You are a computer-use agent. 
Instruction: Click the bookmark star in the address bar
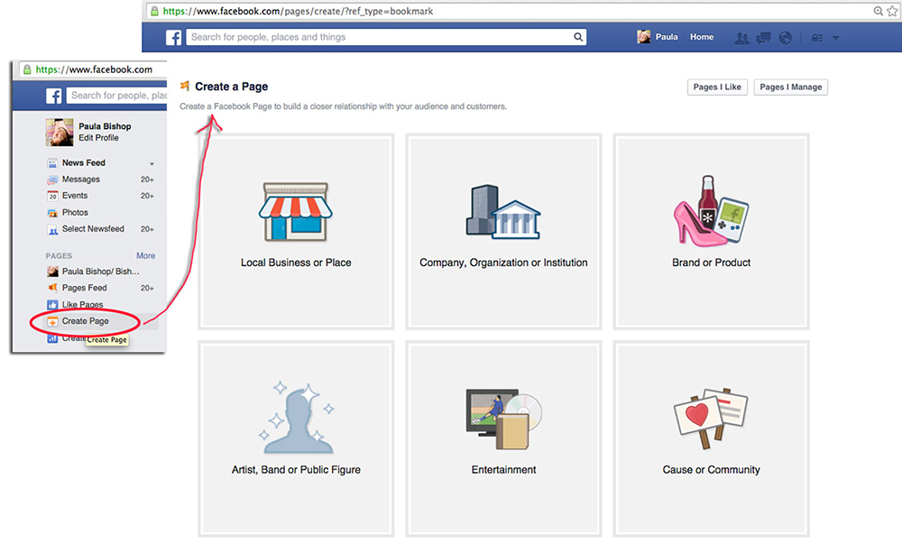(x=892, y=11)
